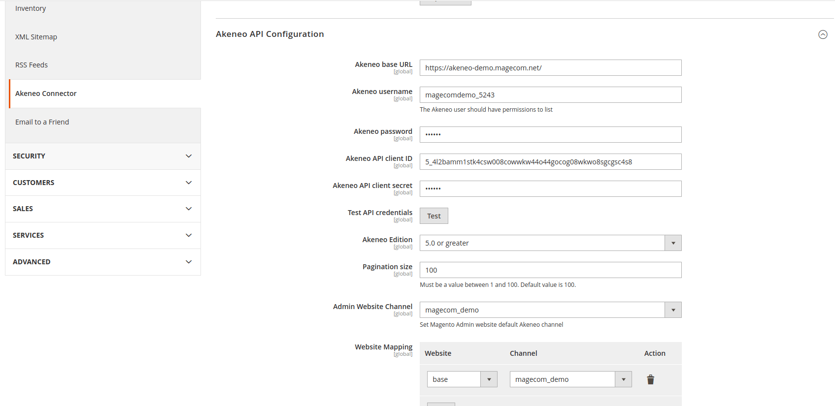Click the Akeneo base URL field

click(550, 68)
